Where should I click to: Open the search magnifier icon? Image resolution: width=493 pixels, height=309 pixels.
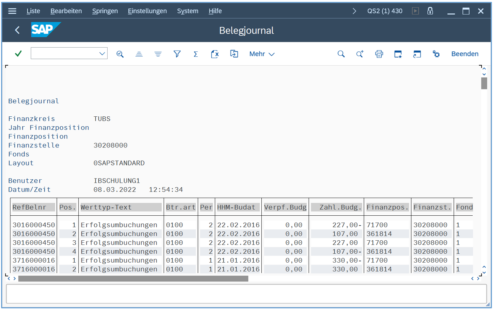341,54
